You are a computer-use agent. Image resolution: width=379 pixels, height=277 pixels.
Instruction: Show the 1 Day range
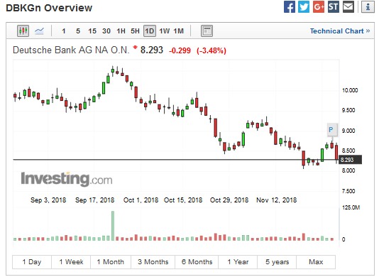pyautogui.click(x=32, y=262)
